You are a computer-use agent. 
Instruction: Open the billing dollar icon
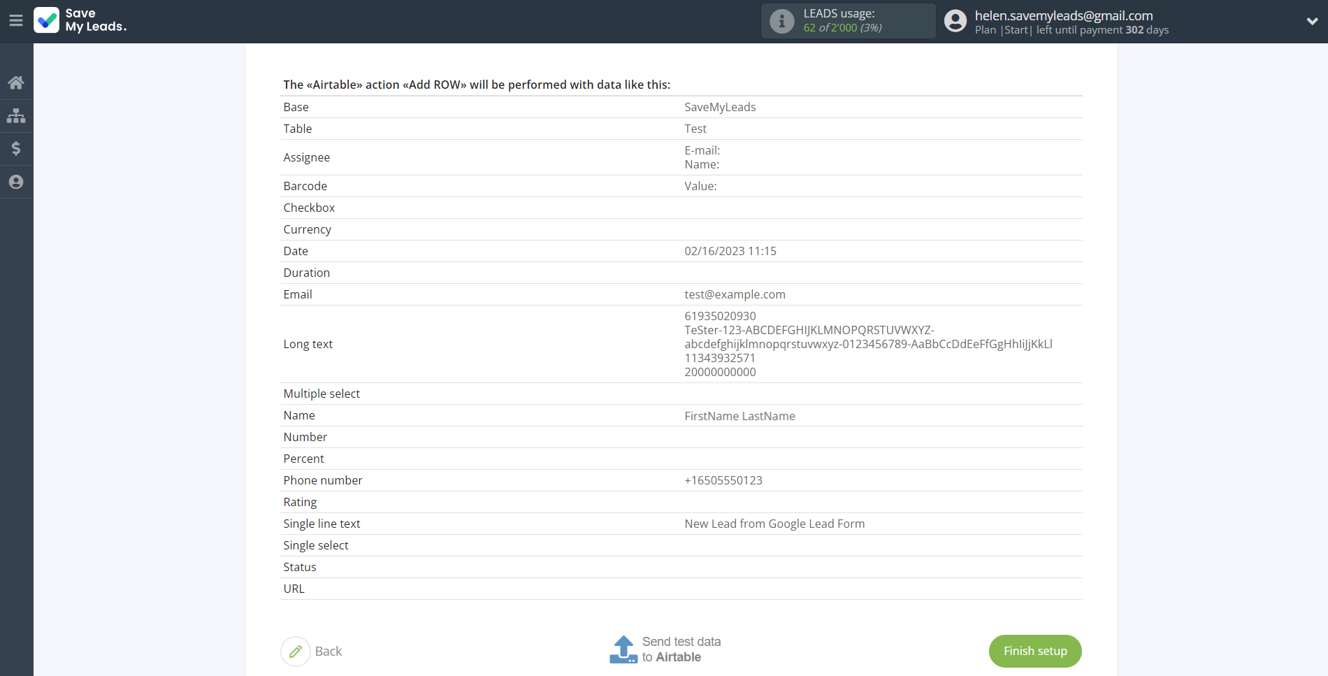(16, 148)
